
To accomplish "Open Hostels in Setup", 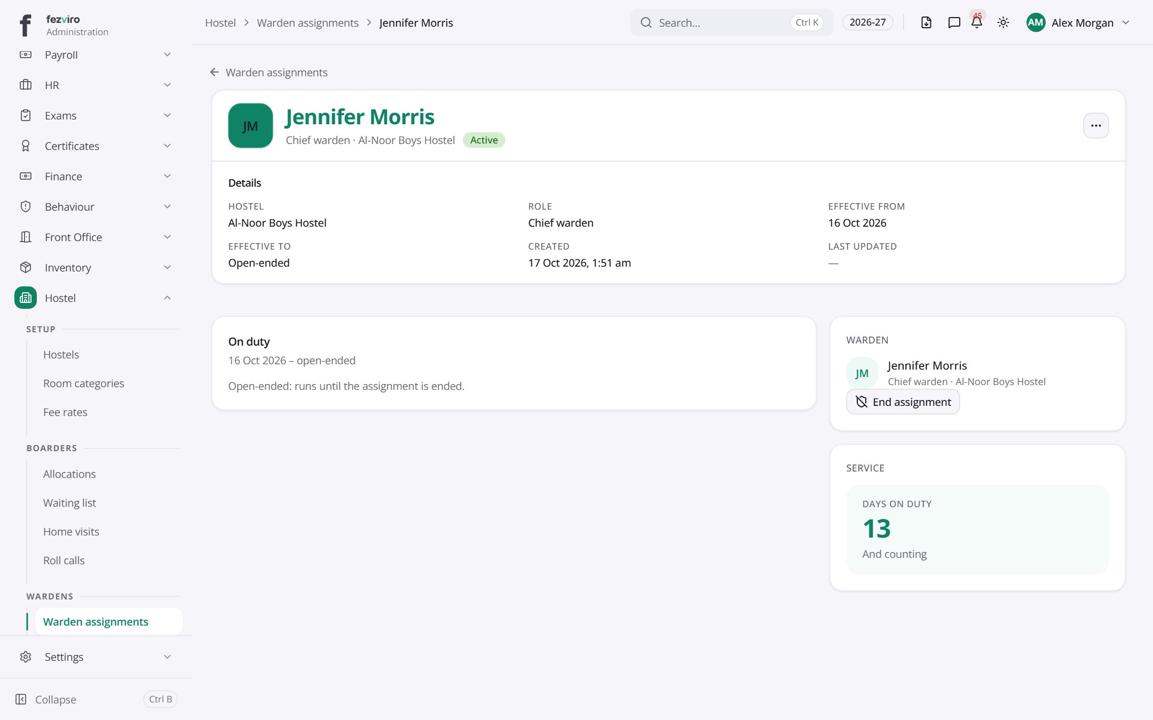I will pyautogui.click(x=61, y=355).
